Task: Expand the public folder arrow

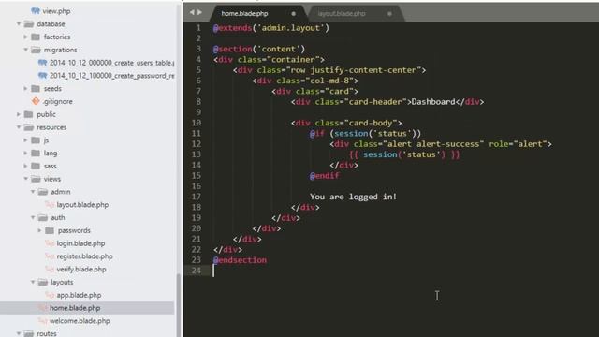Action: tap(19, 114)
